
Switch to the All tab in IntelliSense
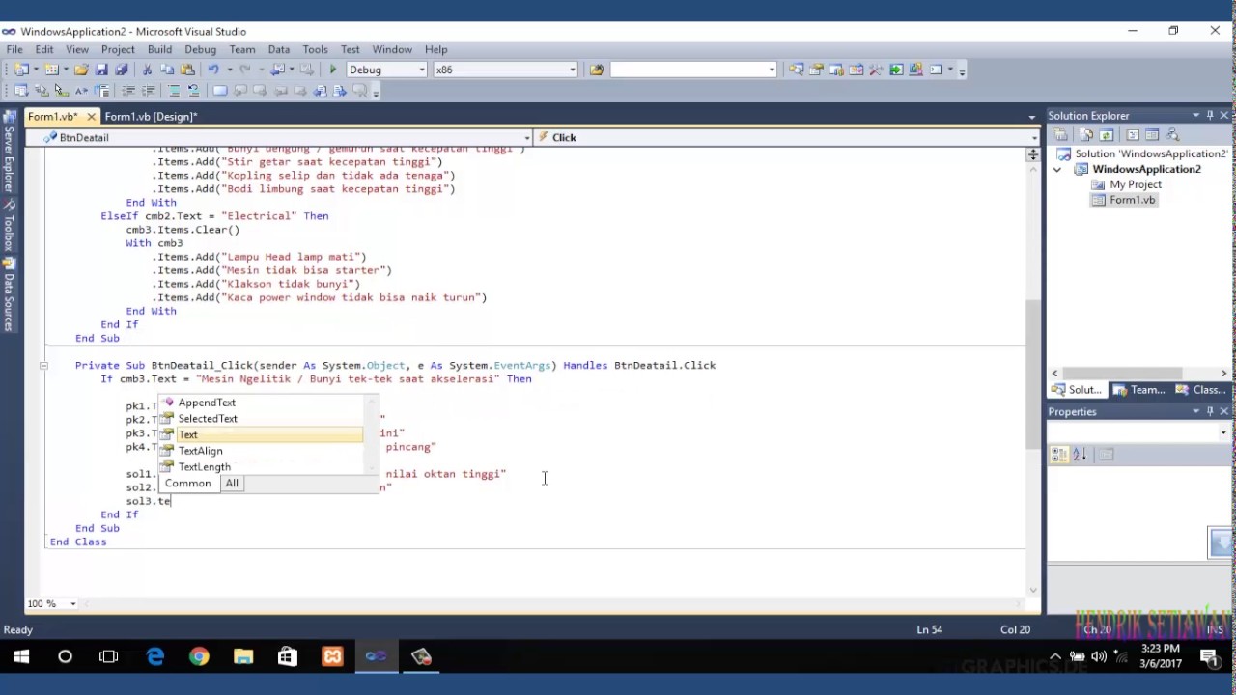pyautogui.click(x=232, y=484)
